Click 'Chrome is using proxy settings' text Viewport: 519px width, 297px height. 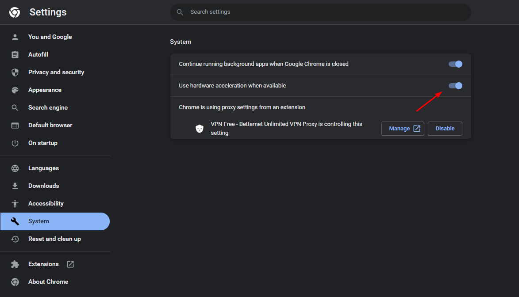pyautogui.click(x=242, y=107)
